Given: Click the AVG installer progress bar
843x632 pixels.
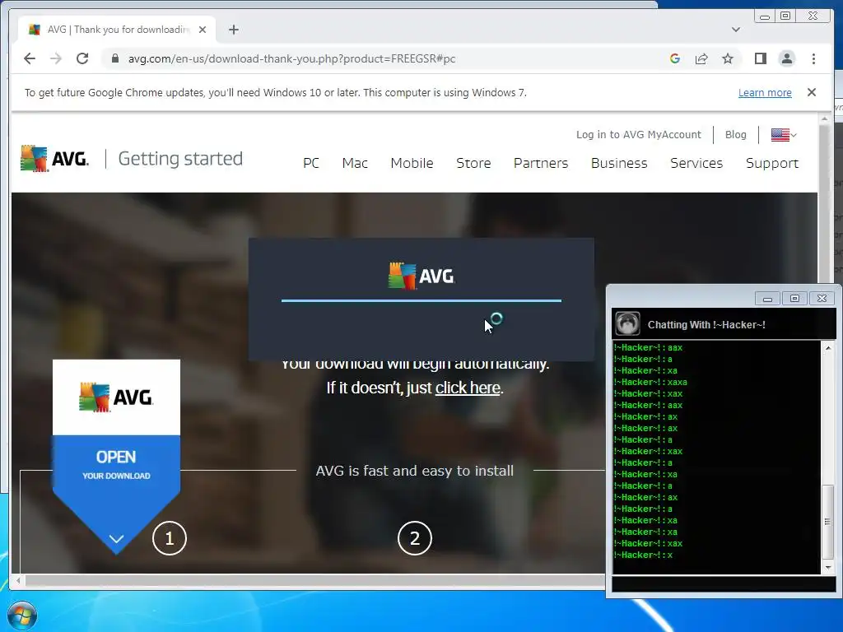Looking at the screenshot, I should coord(421,300).
